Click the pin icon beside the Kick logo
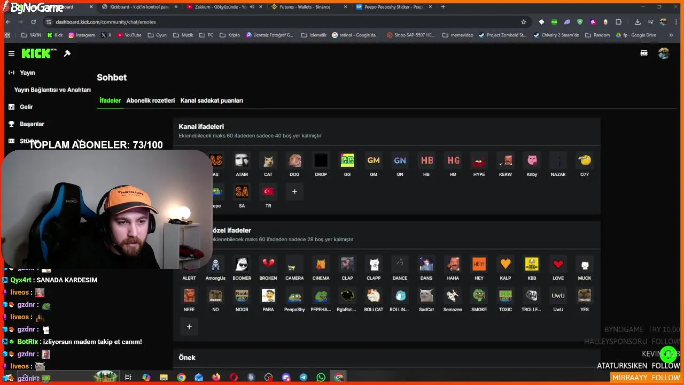The height and width of the screenshot is (385, 684). coord(67,53)
